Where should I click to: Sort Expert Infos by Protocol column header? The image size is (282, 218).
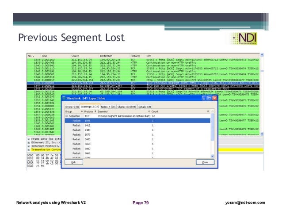[x=90, y=111]
